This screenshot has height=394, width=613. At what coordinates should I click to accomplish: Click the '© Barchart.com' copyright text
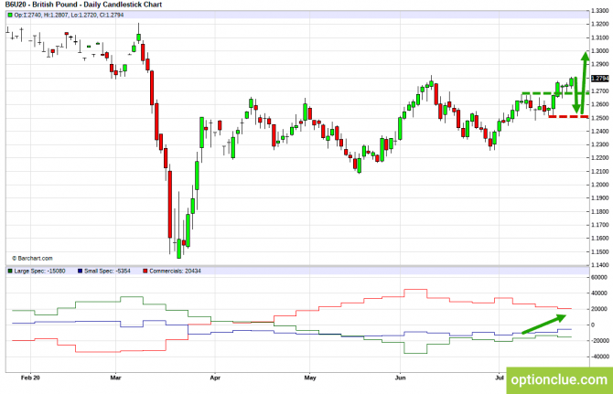(x=32, y=258)
